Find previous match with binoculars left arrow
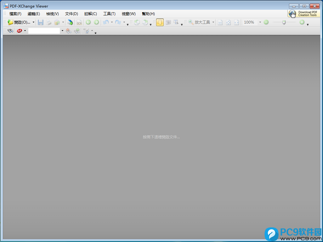Viewport: 323px width, 242px height. [x=69, y=31]
